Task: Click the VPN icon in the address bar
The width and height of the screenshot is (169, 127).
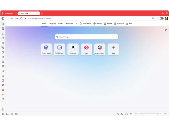Action: pos(162,18)
